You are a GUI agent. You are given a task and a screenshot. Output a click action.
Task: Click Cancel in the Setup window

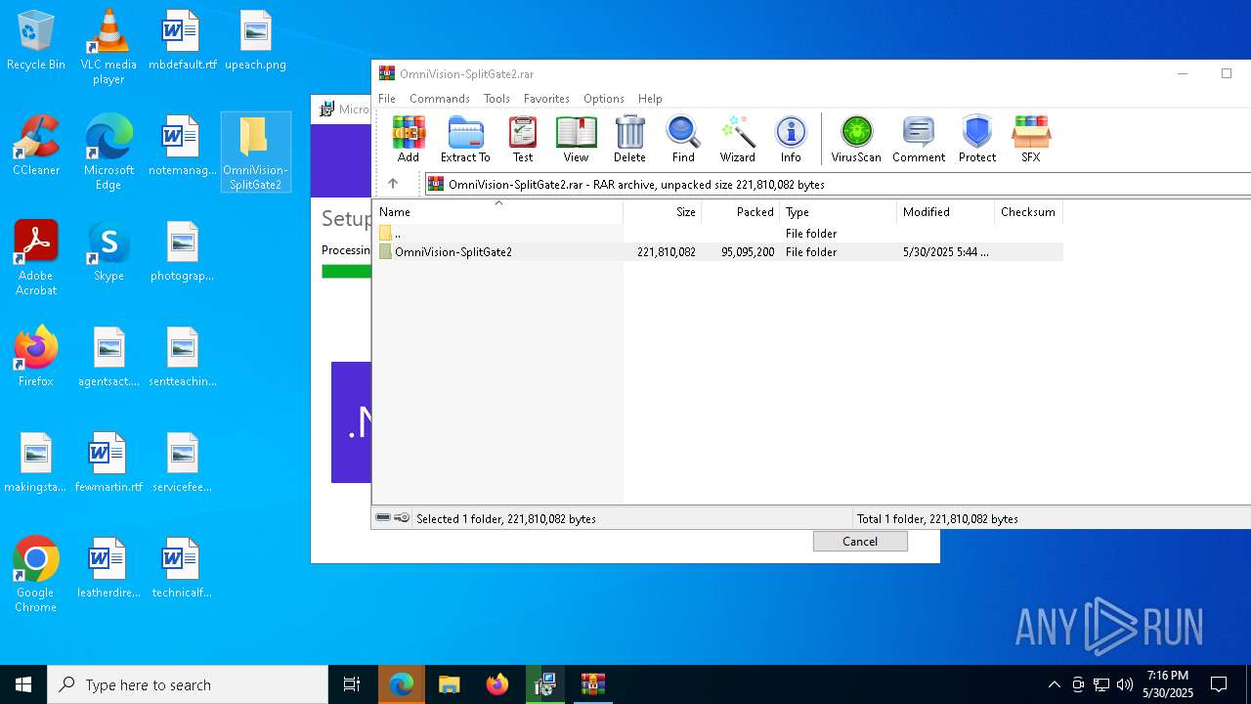point(860,542)
